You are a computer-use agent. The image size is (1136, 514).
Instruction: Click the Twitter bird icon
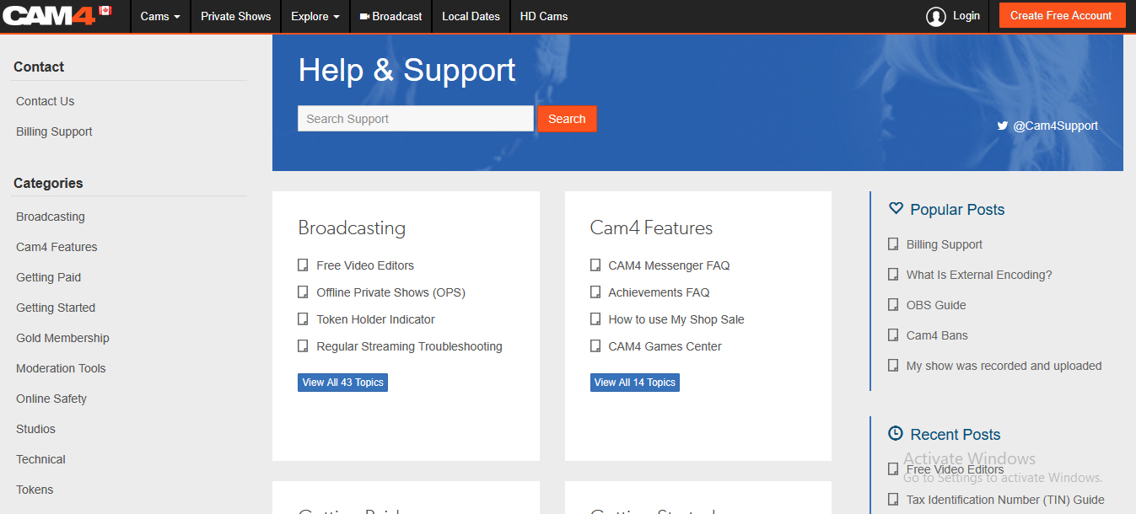pos(1003,126)
